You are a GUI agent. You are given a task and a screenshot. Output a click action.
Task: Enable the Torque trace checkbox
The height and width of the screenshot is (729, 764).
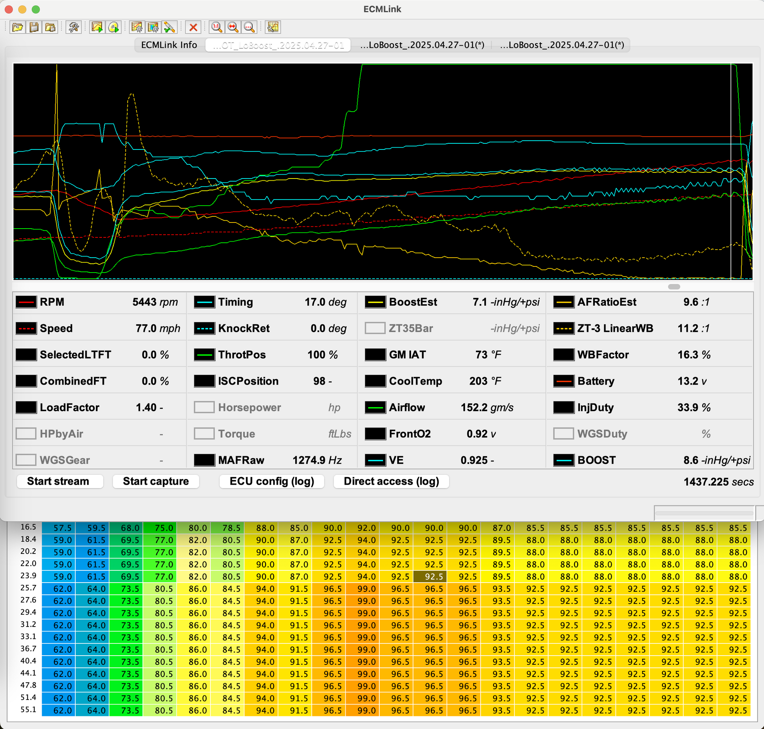pos(204,434)
